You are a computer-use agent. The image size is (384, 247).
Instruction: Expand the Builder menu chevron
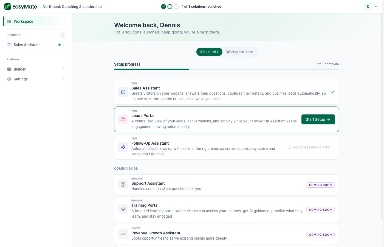tap(64, 69)
